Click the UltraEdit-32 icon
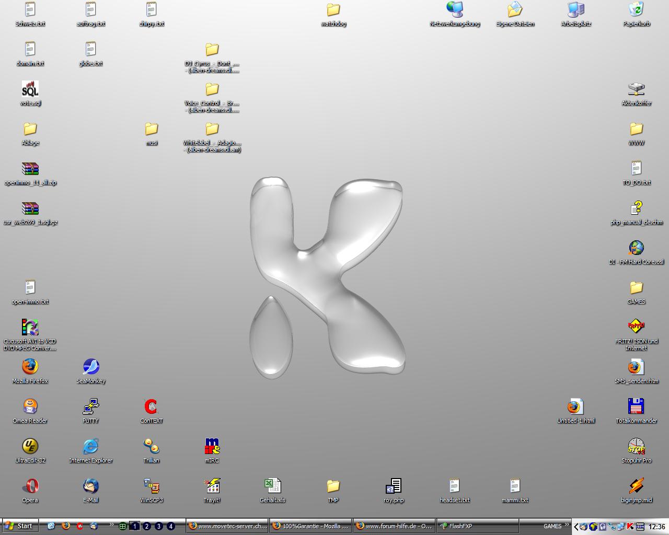The image size is (669, 535). click(x=30, y=447)
